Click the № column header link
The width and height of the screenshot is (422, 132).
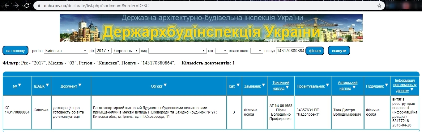[15, 86]
